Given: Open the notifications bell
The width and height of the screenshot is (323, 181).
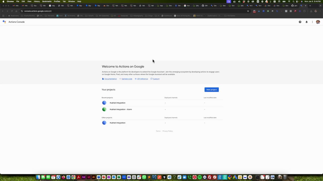Looking at the screenshot, I should click(x=307, y=22).
